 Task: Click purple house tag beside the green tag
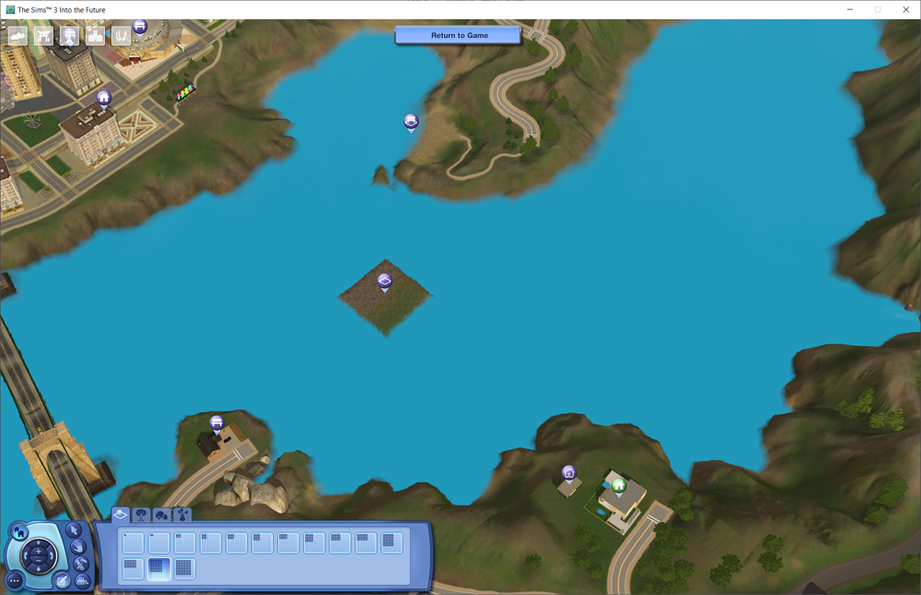tap(568, 473)
